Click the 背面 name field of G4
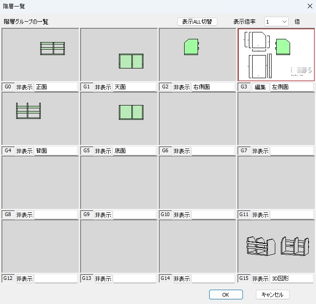316x304 pixels. pos(56,151)
